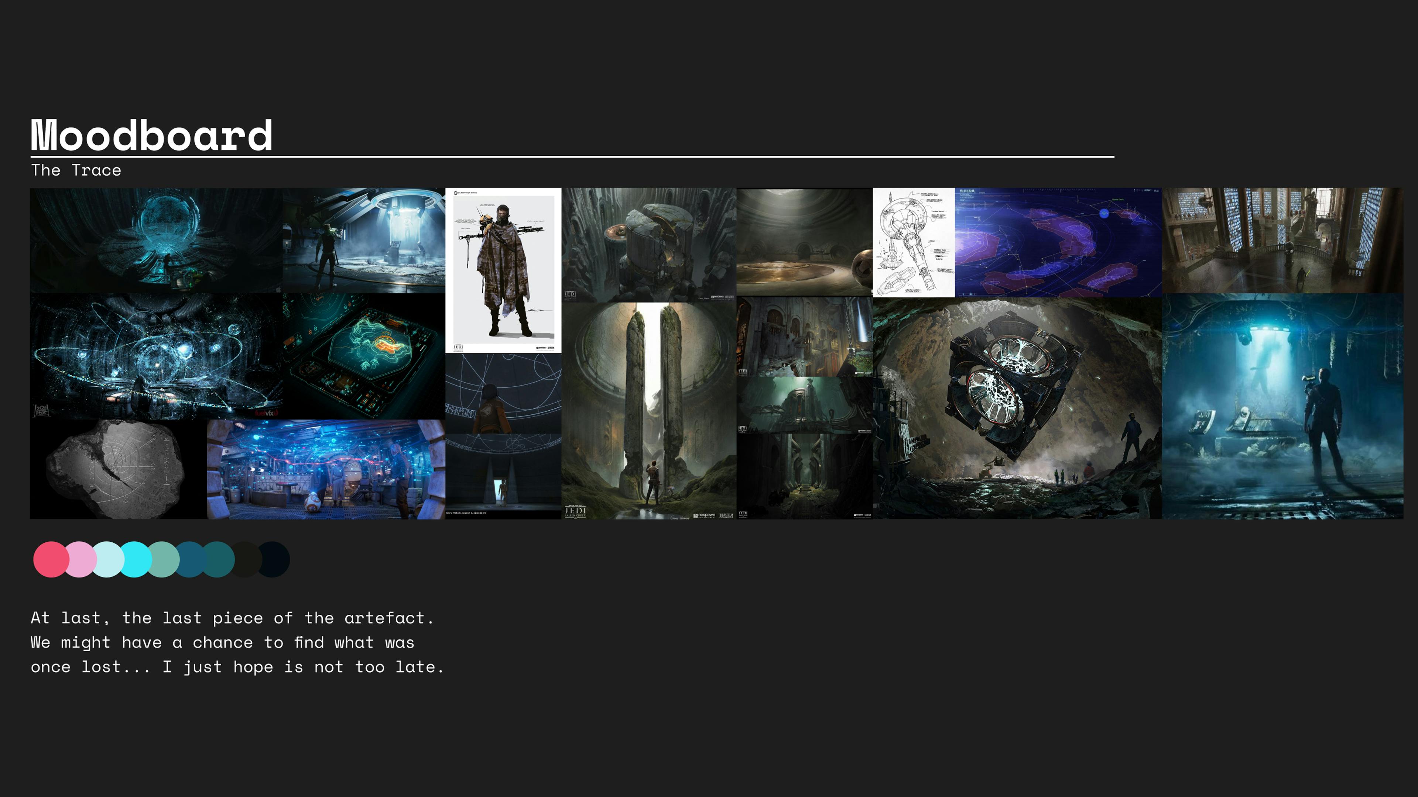Viewport: 1418px width, 797px height.
Task: Click the library with tall windows image
Action: (x=1282, y=240)
